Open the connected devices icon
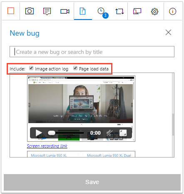 tap(137, 11)
